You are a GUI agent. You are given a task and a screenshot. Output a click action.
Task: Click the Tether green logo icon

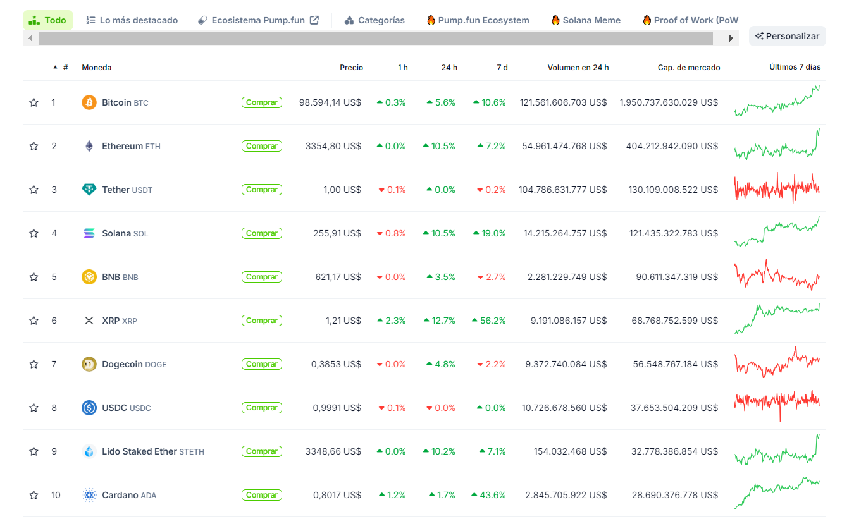89,190
